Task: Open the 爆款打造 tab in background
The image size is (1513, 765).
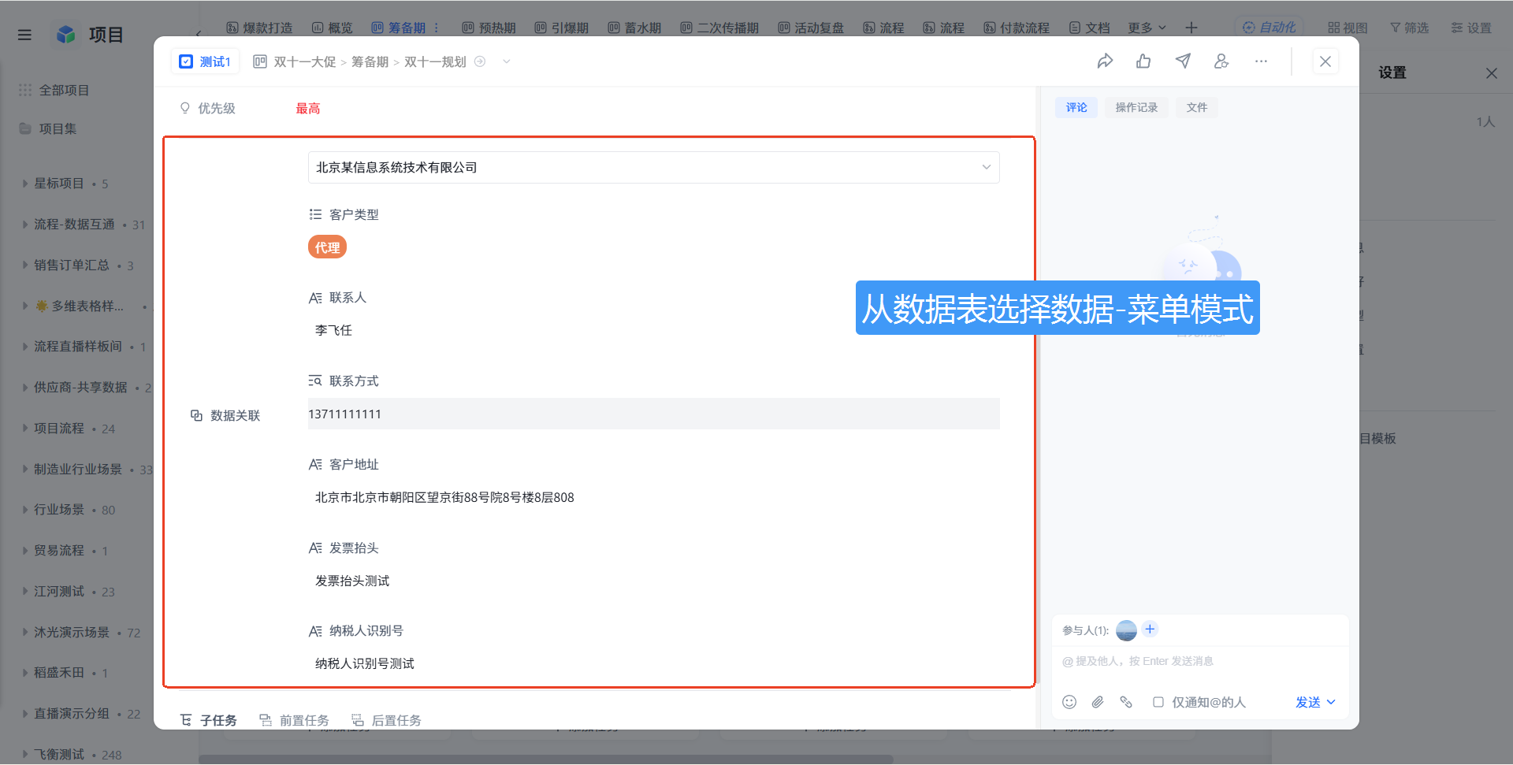Action: tap(259, 28)
